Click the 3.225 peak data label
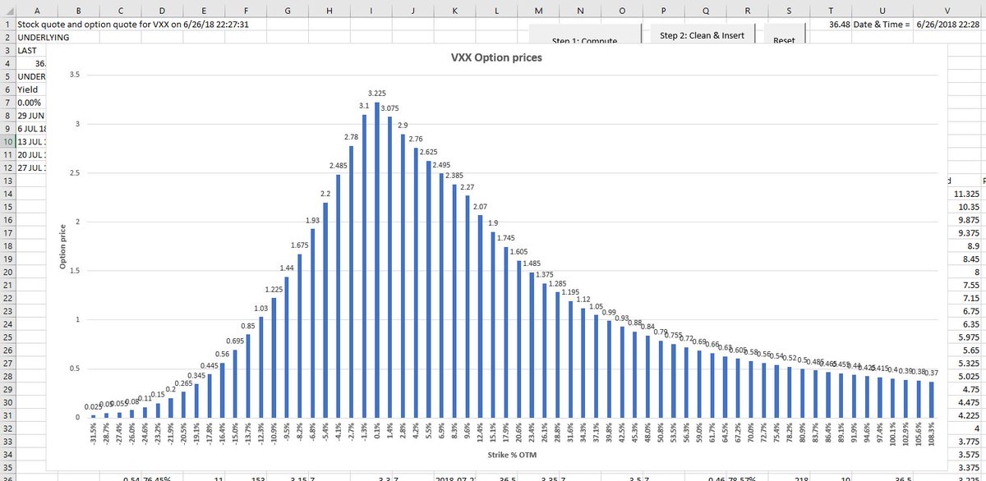The image size is (986, 481). (x=378, y=94)
